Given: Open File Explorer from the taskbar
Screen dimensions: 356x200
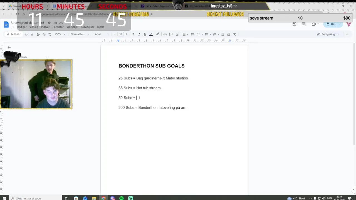Looking at the screenshot, I should pos(94,198).
